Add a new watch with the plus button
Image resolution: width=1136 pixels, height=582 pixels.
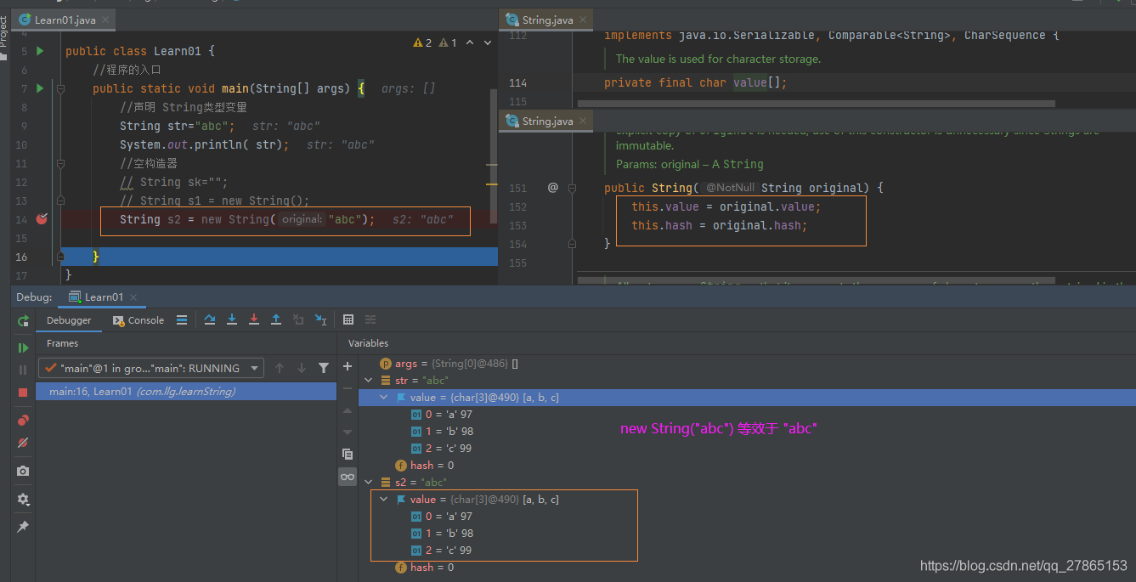click(347, 365)
